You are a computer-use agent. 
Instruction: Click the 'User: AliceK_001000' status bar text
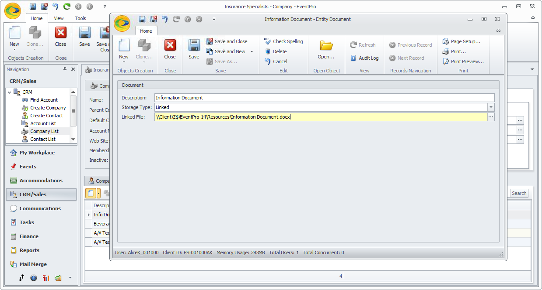(137, 252)
